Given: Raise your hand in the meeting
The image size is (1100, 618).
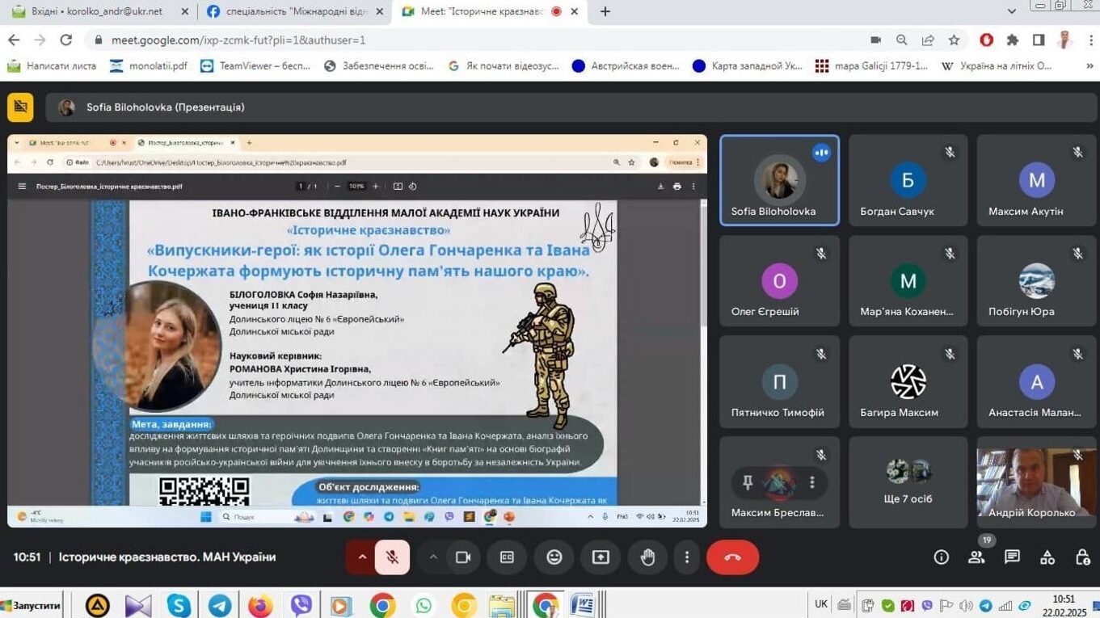Looking at the screenshot, I should tap(647, 557).
